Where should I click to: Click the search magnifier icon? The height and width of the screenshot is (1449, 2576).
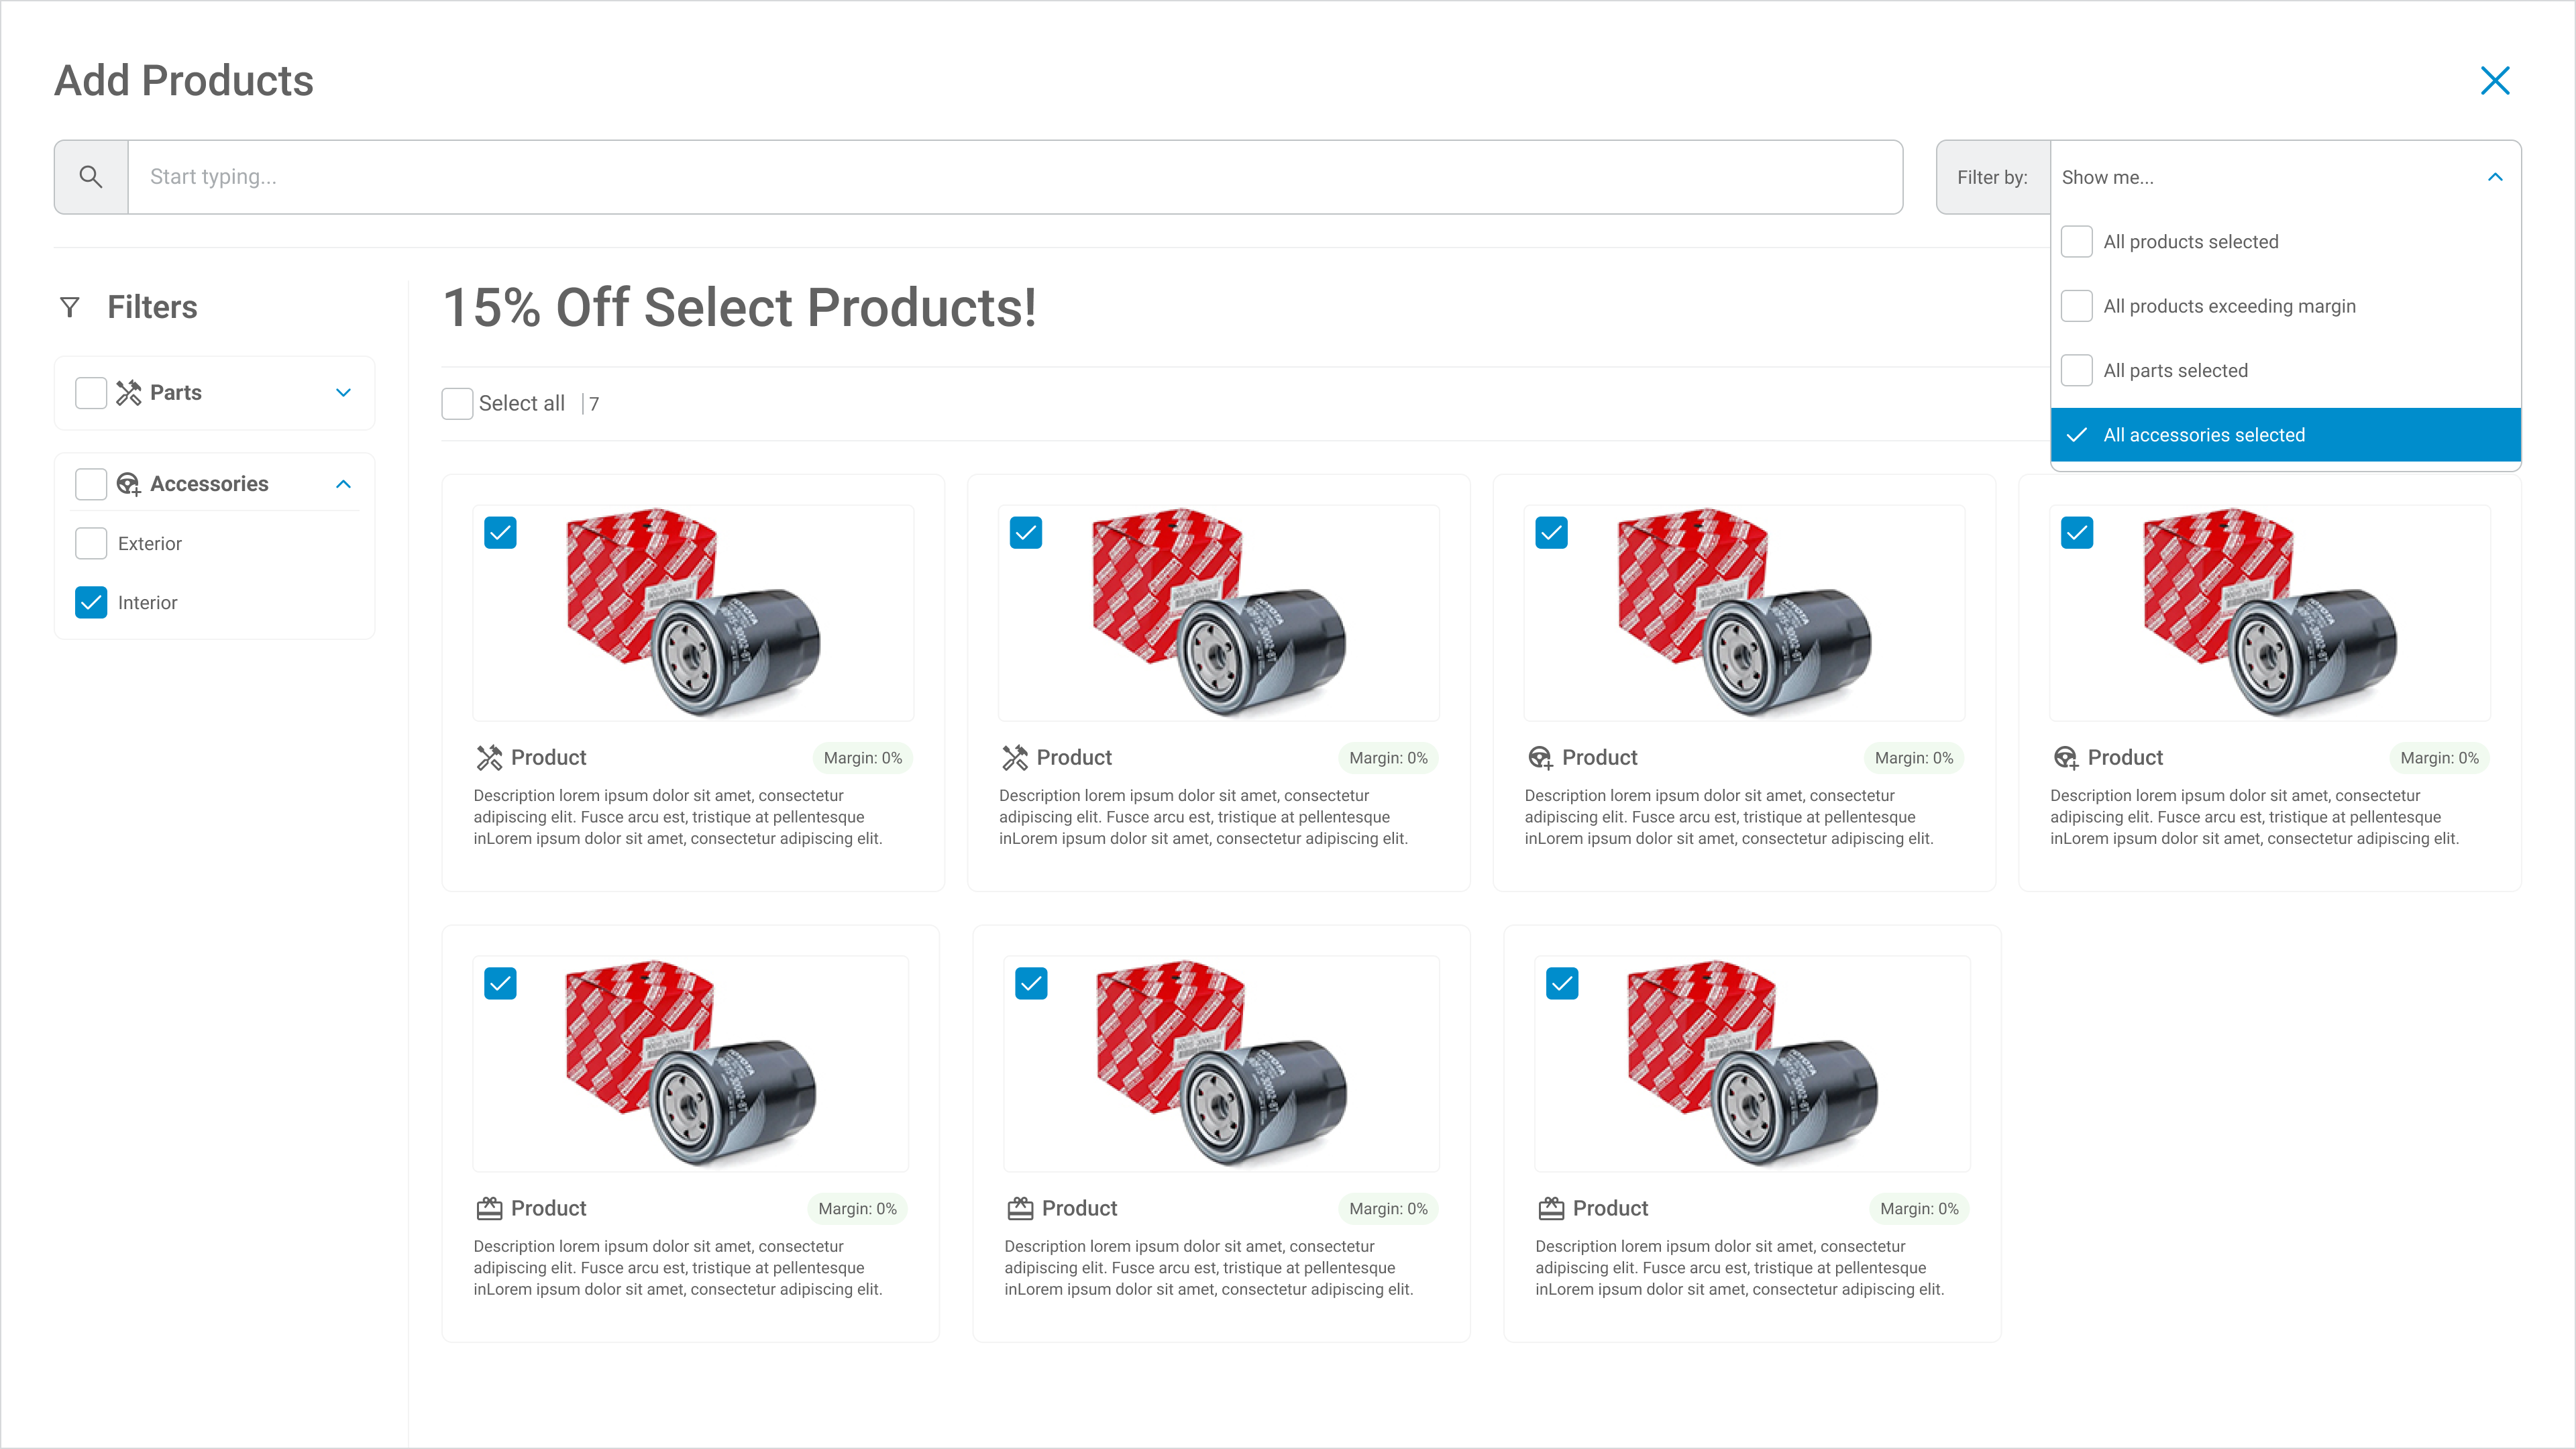click(x=91, y=177)
